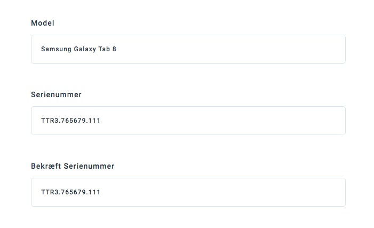
Task: Click "765679" in the Serienummer field
Action: 73,121
